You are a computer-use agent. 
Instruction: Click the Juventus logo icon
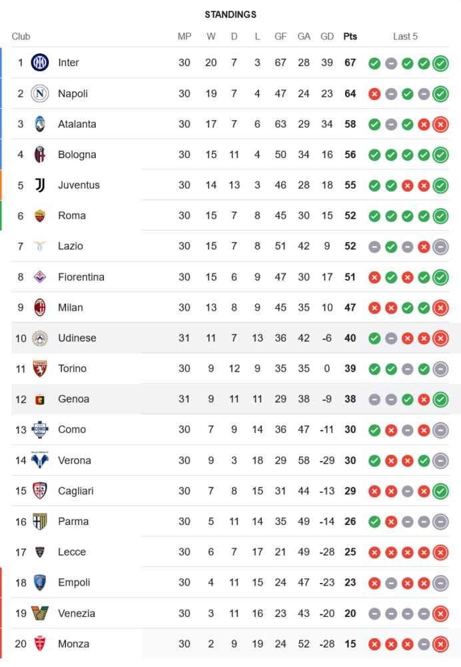[x=40, y=185]
